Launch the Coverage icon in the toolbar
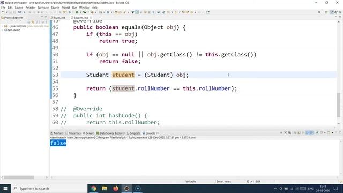 tap(84, 12)
